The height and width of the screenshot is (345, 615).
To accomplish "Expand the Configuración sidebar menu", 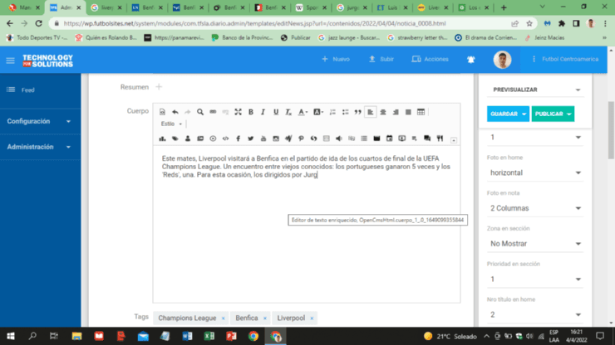I will pyautogui.click(x=39, y=121).
